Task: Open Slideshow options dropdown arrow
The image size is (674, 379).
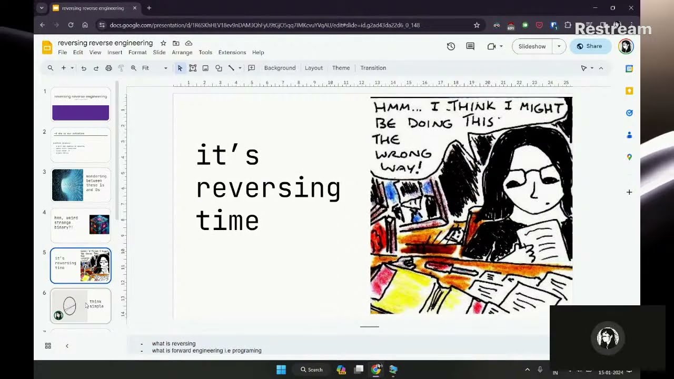Action: (x=559, y=46)
